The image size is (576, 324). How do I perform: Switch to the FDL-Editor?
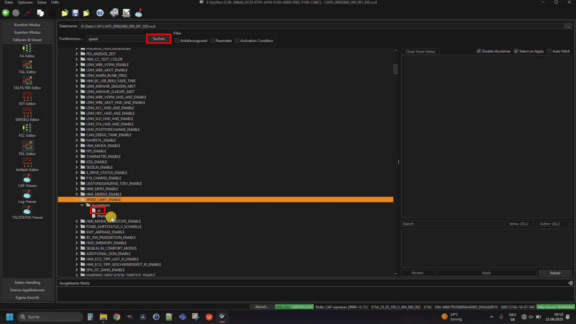[27, 148]
